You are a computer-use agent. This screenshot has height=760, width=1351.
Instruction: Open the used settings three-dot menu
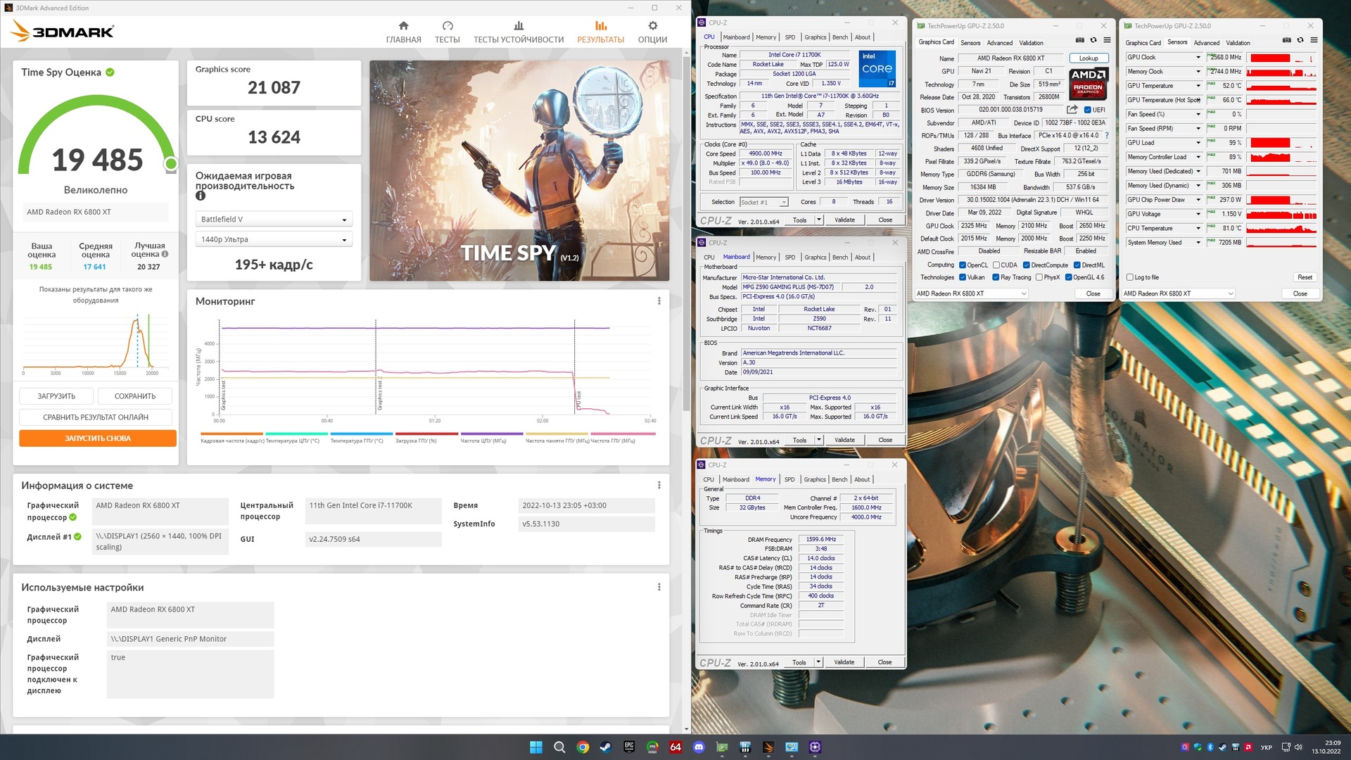[659, 587]
